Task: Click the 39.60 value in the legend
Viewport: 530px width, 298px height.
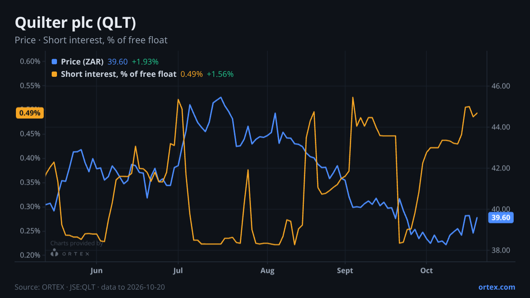Action: pyautogui.click(x=117, y=62)
